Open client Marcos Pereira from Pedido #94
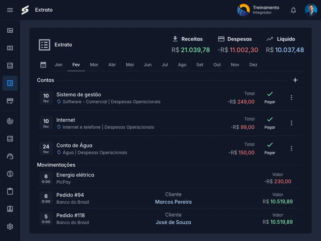Image resolution: width=321 pixels, height=241 pixels. click(x=173, y=202)
